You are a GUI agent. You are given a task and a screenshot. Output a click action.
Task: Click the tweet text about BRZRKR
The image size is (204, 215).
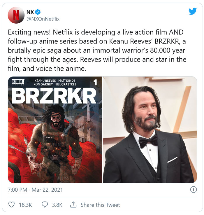coord(97,50)
